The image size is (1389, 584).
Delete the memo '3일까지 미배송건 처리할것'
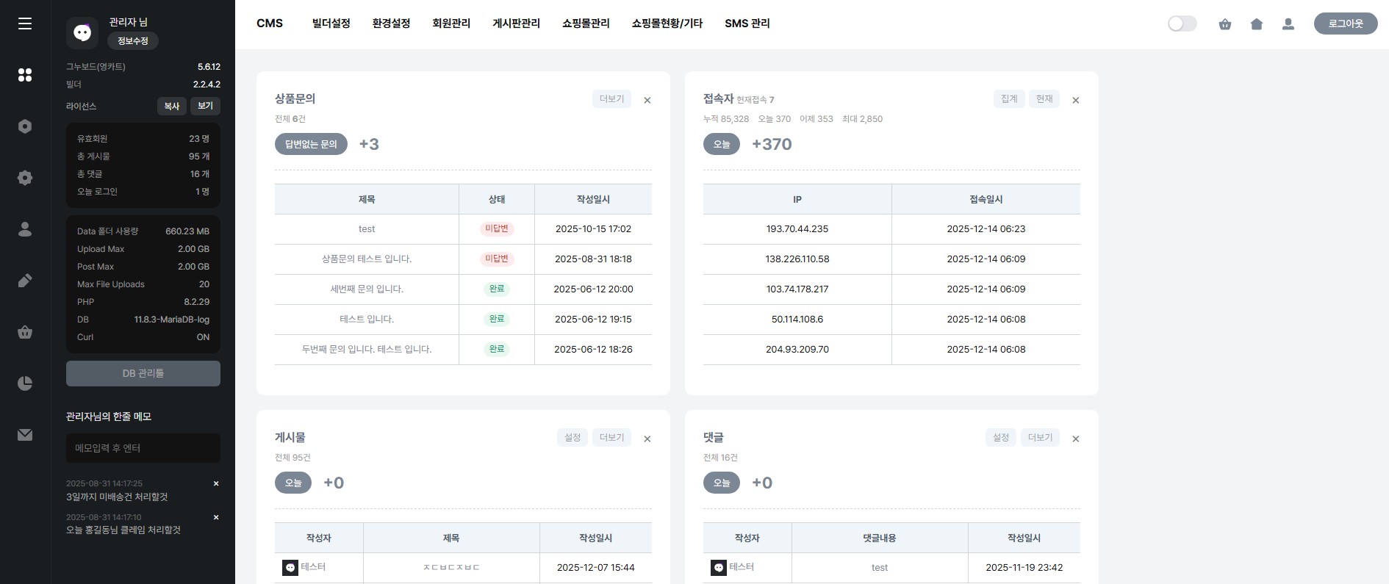[216, 483]
